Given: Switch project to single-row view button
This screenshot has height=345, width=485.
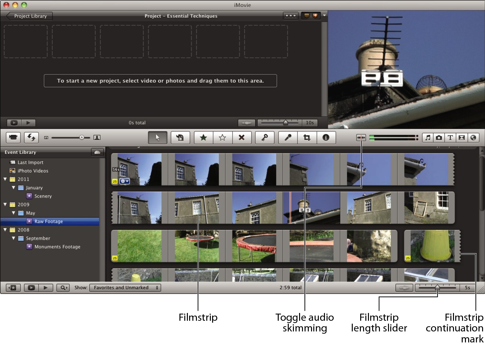Looking at the screenshot, I should [290, 16].
